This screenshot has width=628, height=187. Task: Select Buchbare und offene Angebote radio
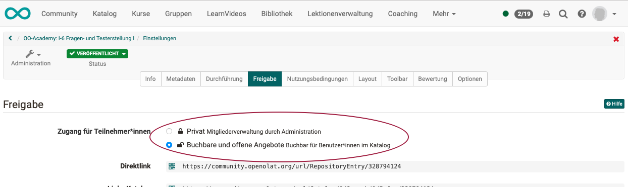click(169, 145)
